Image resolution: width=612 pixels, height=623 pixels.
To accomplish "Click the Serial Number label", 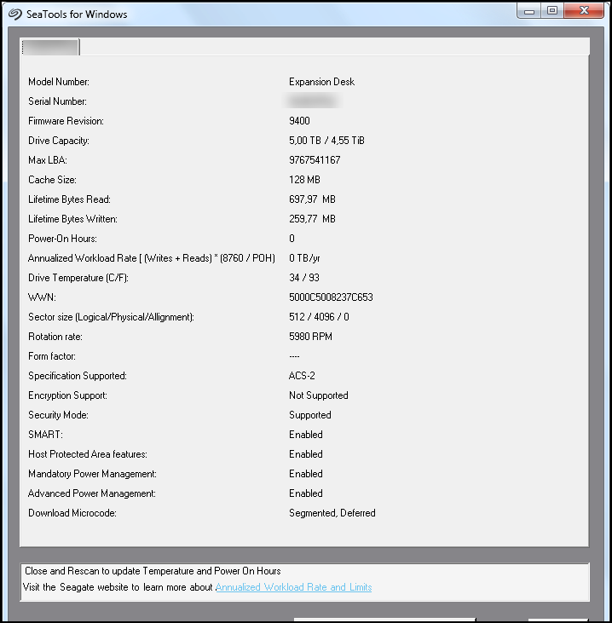I will pyautogui.click(x=57, y=101).
